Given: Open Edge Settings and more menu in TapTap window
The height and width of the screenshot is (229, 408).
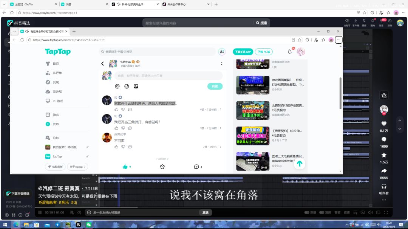Looking at the screenshot, I should pos(338,40).
